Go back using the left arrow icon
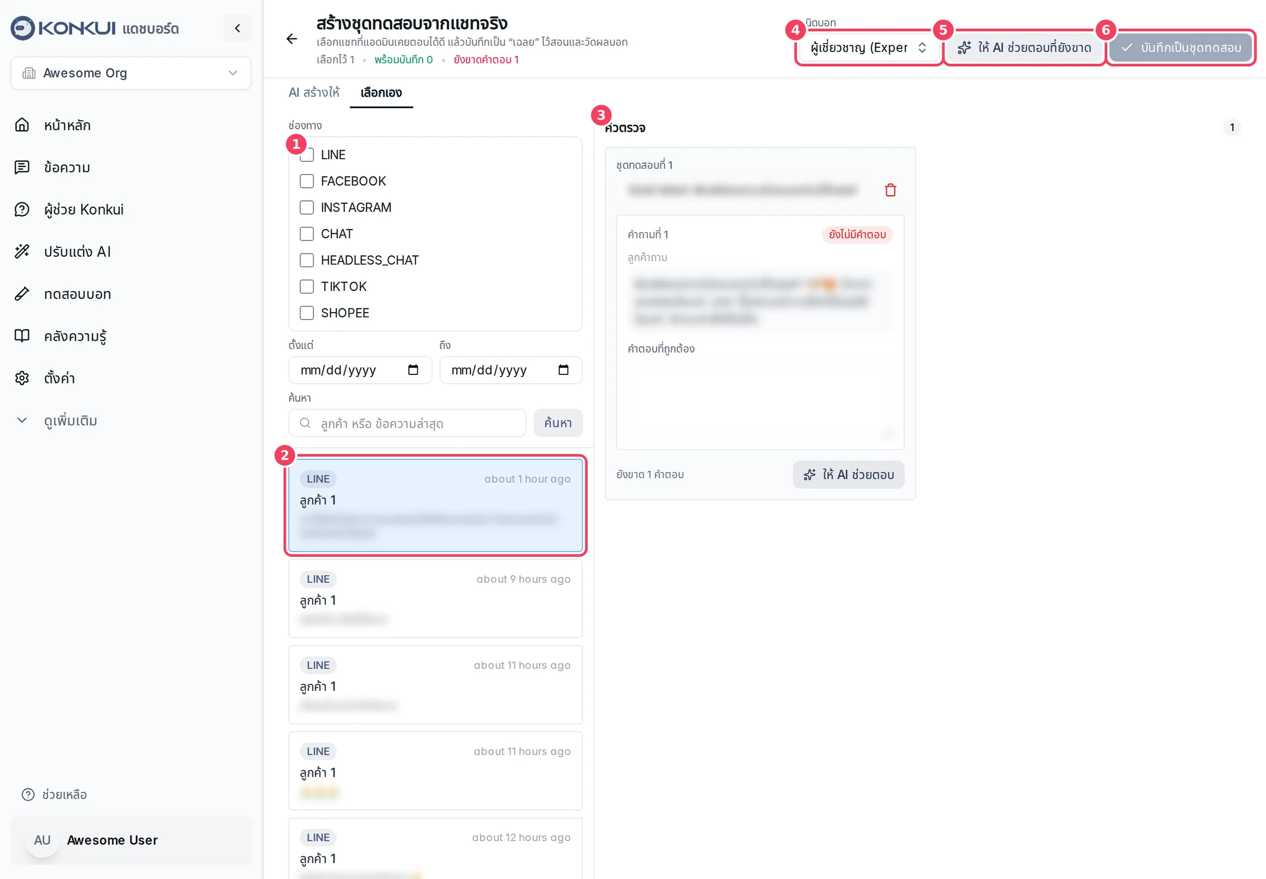1266x879 pixels. point(292,38)
